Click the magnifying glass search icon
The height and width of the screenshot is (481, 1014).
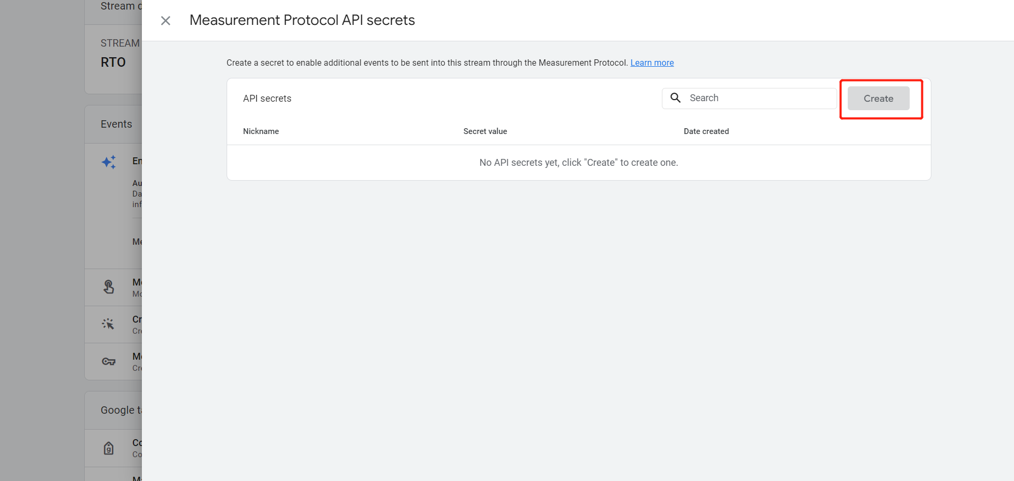[676, 98]
